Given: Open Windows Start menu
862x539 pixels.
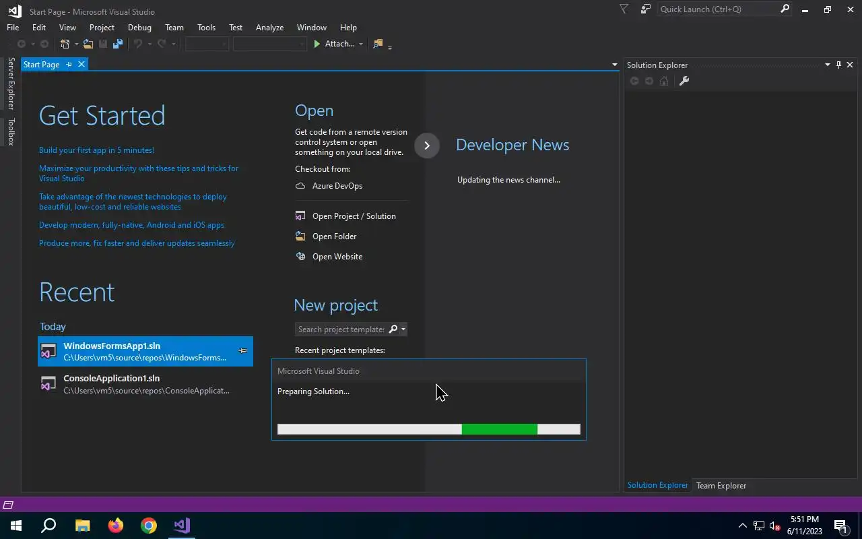Looking at the screenshot, I should click(16, 526).
